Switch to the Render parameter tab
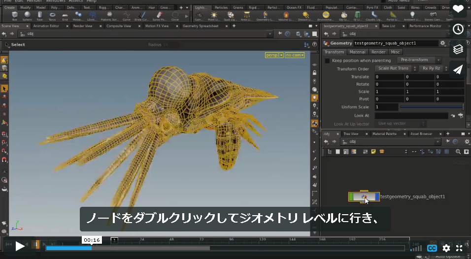 click(378, 52)
